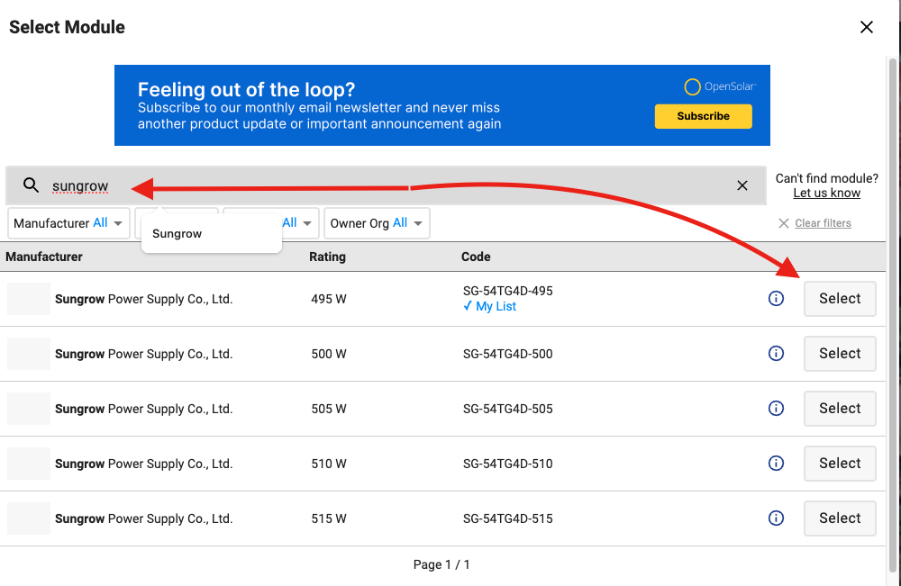Image resolution: width=901 pixels, height=586 pixels.
Task: Click the 495 W rating cell
Action: (x=329, y=299)
